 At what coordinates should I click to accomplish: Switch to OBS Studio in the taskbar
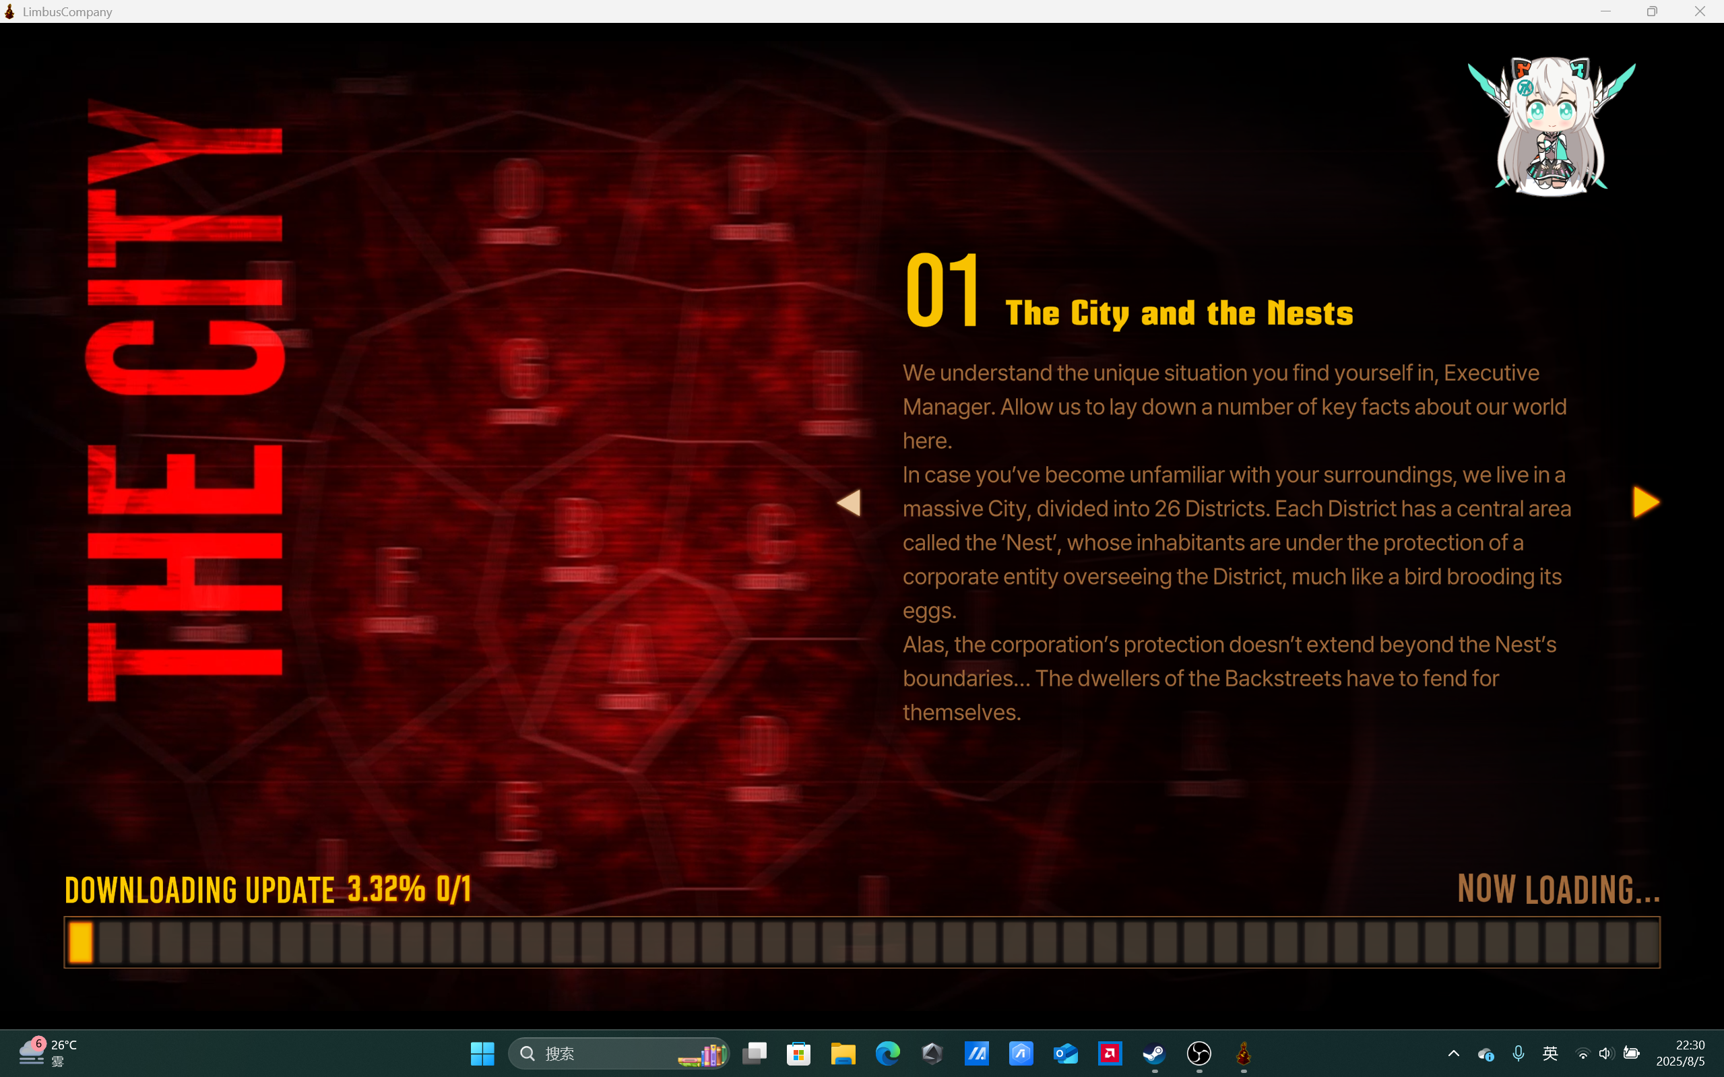(1199, 1053)
